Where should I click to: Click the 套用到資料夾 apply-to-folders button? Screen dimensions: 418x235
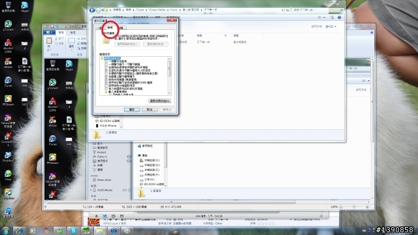tap(127, 44)
